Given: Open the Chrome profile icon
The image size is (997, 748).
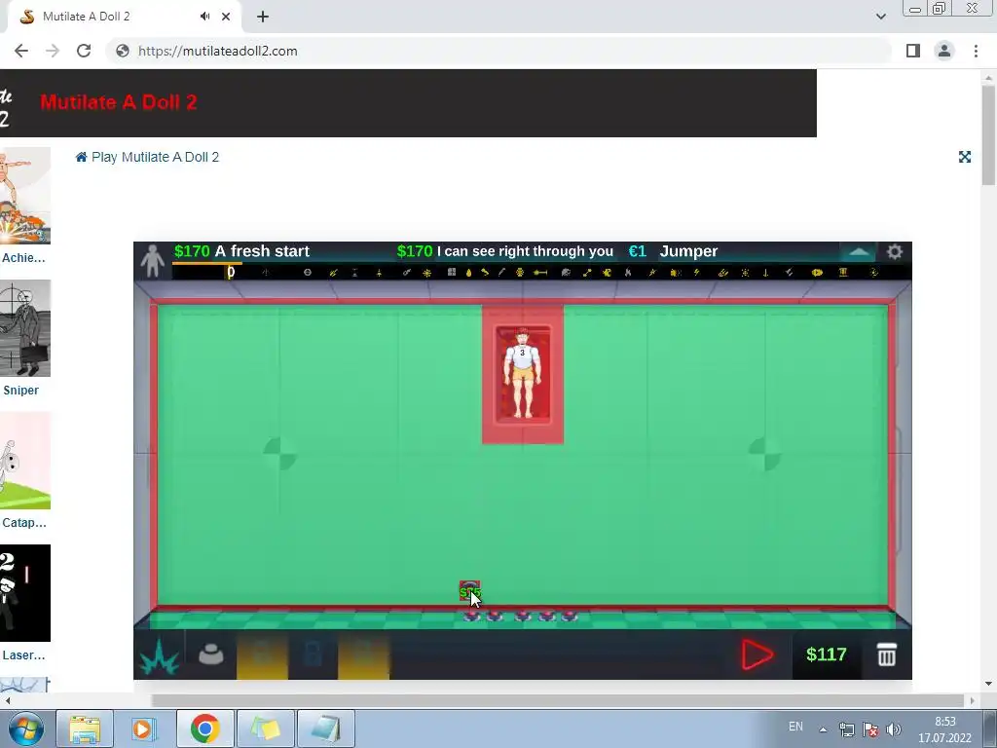Looking at the screenshot, I should [x=944, y=51].
